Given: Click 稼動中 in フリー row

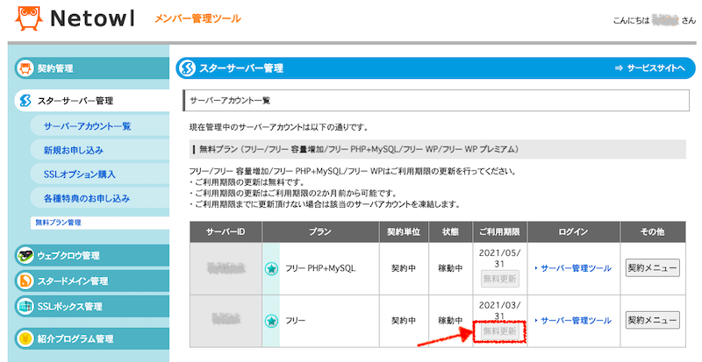Looking at the screenshot, I should point(450,321).
